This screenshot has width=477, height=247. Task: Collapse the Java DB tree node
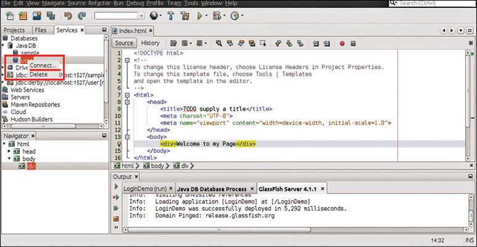(4, 46)
